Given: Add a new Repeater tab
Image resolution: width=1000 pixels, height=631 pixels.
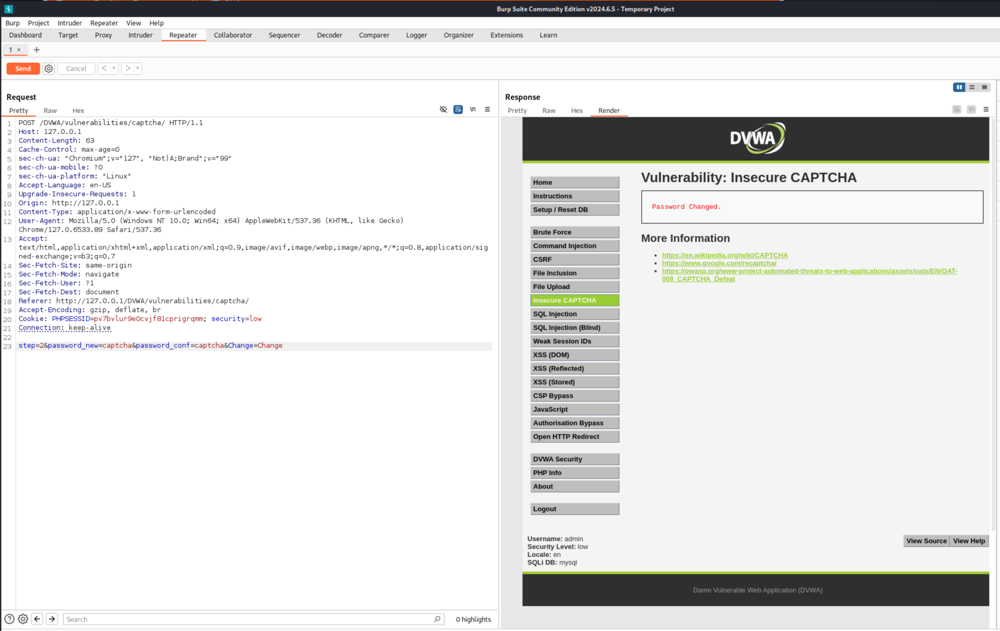Looking at the screenshot, I should tap(36, 50).
